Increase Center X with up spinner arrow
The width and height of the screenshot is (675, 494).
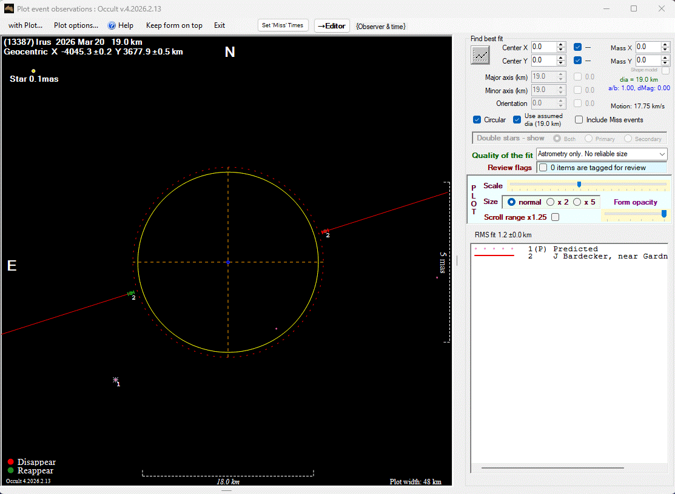click(561, 44)
